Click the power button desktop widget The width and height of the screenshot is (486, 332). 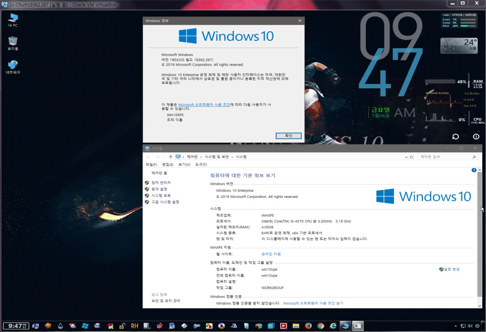coord(476,137)
